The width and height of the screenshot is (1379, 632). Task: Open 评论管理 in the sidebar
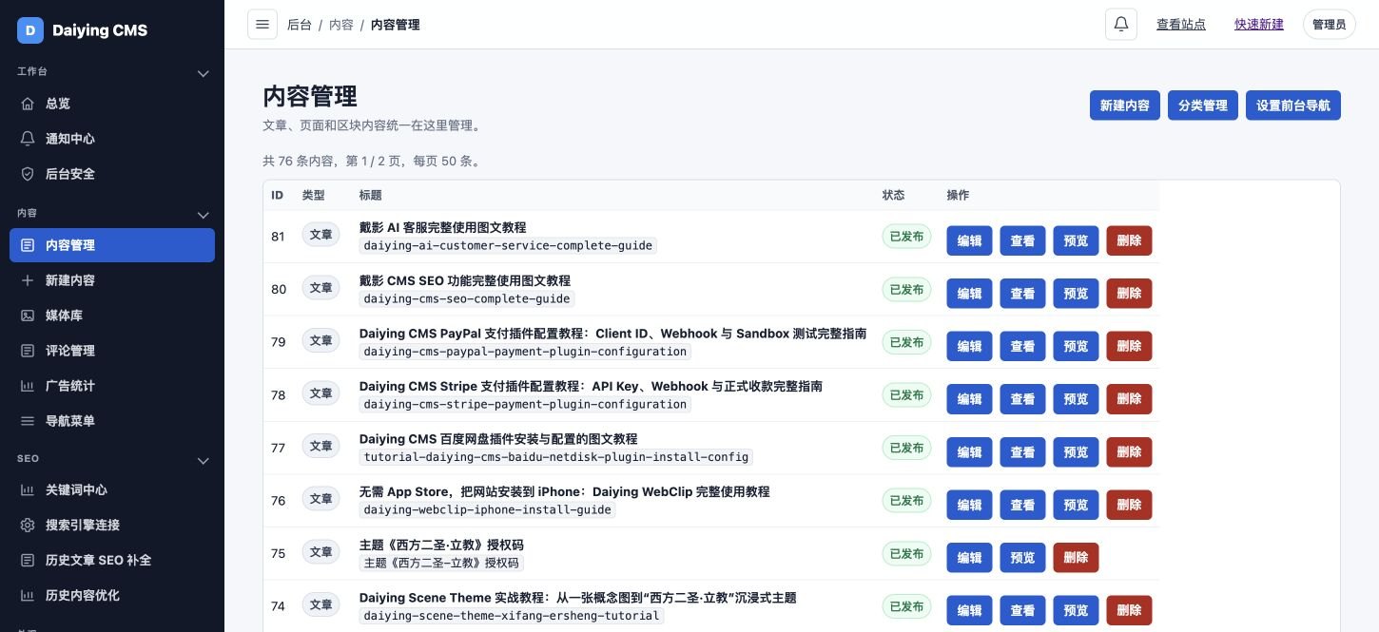coord(112,351)
